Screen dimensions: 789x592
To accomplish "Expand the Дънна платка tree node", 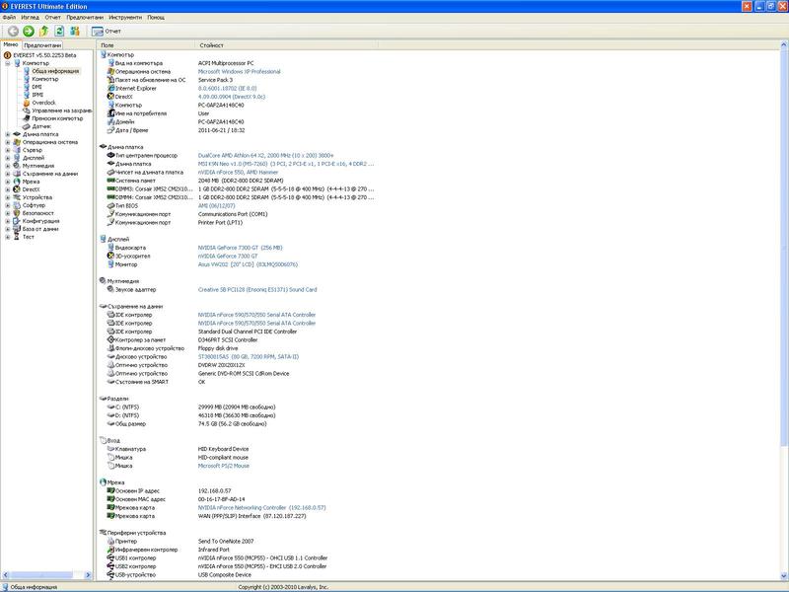I will click(8, 134).
